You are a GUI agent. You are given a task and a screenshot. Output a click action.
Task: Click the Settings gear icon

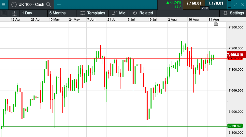click(x=225, y=13)
